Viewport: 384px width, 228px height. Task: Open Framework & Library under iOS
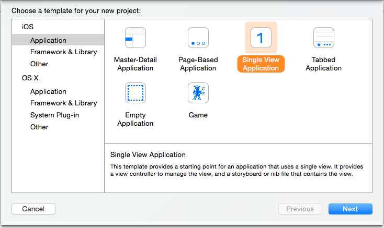(64, 52)
